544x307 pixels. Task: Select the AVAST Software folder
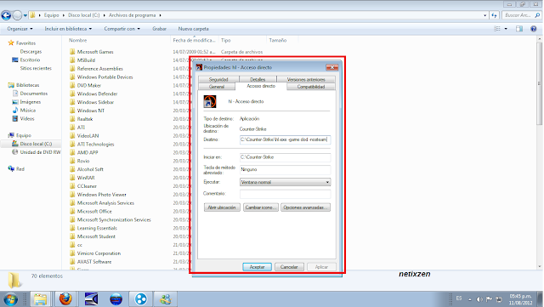[94, 262]
